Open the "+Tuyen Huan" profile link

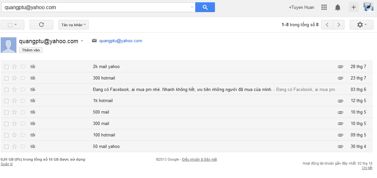coord(301,7)
